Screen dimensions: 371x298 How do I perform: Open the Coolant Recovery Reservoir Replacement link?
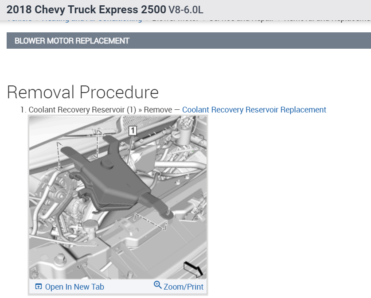coord(254,110)
